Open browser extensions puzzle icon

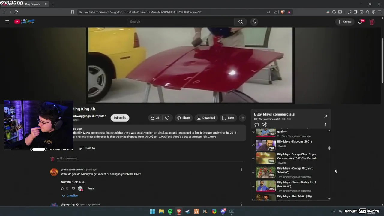334,12
